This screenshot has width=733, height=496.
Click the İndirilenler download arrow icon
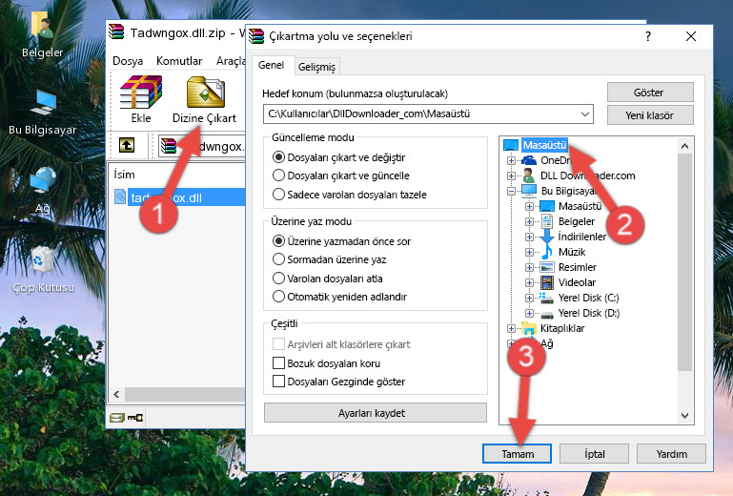[x=546, y=237]
